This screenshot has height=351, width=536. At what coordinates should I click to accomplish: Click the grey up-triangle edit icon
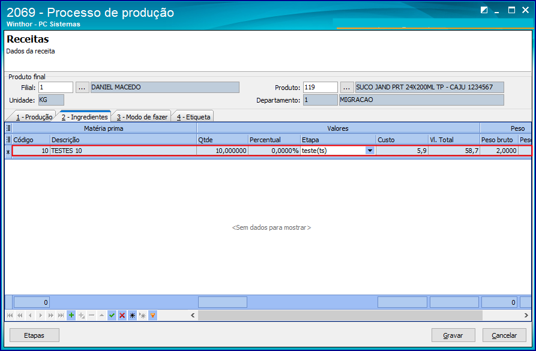(101, 315)
